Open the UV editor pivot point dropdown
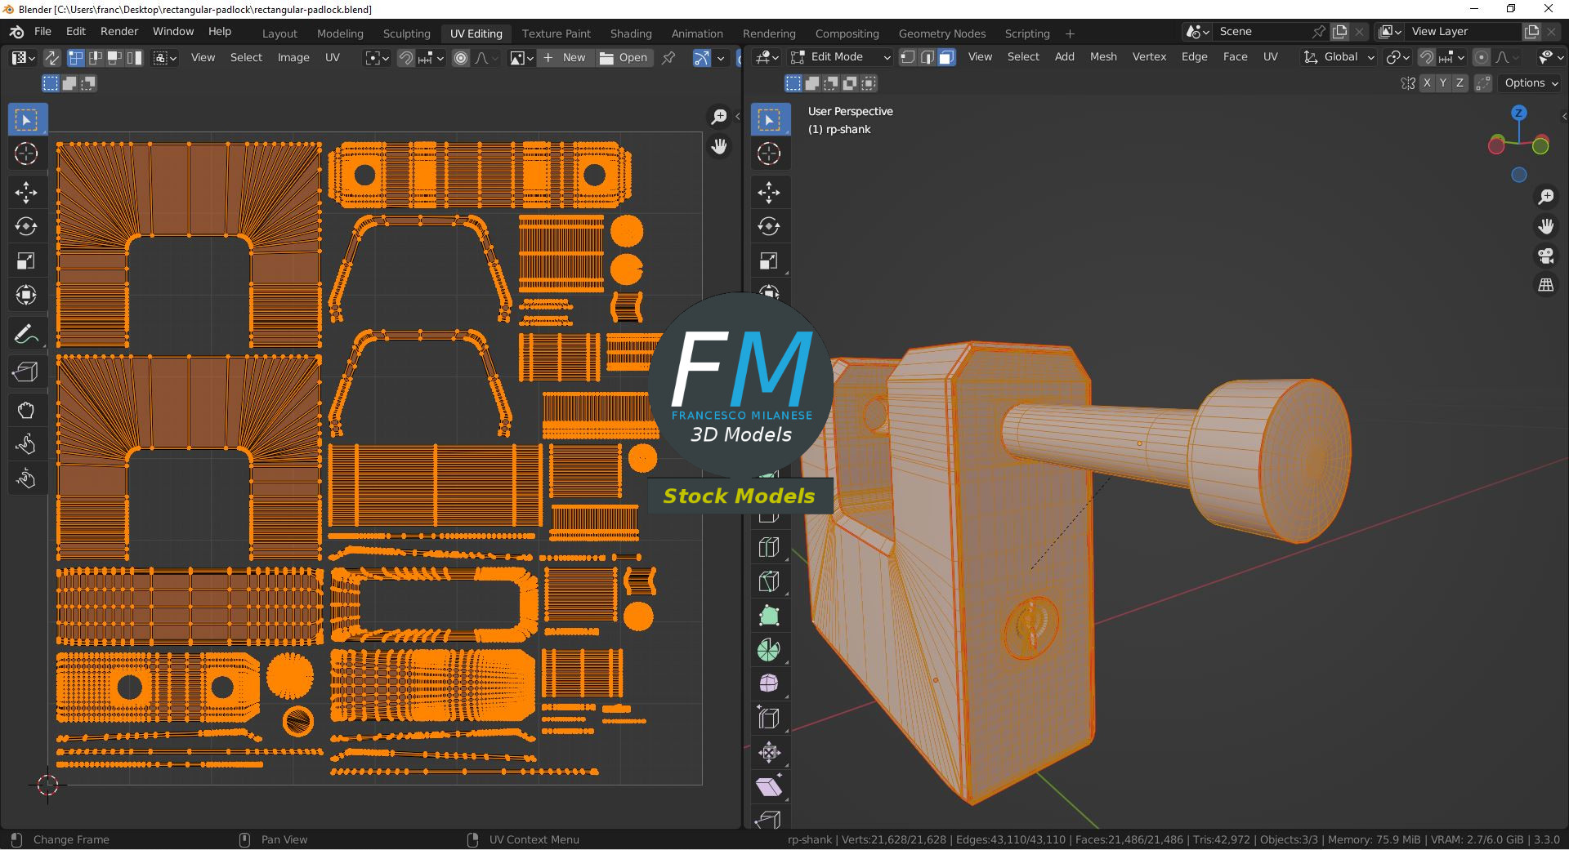This screenshot has width=1569, height=850. click(x=377, y=58)
